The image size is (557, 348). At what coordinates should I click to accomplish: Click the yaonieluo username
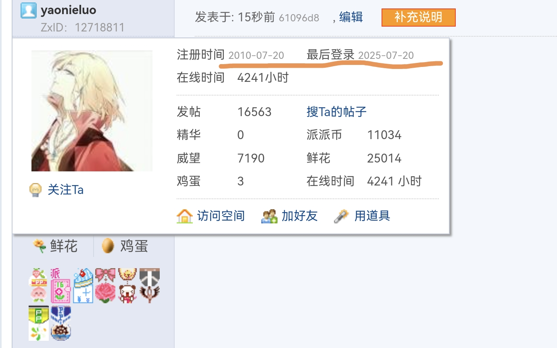pyautogui.click(x=69, y=10)
